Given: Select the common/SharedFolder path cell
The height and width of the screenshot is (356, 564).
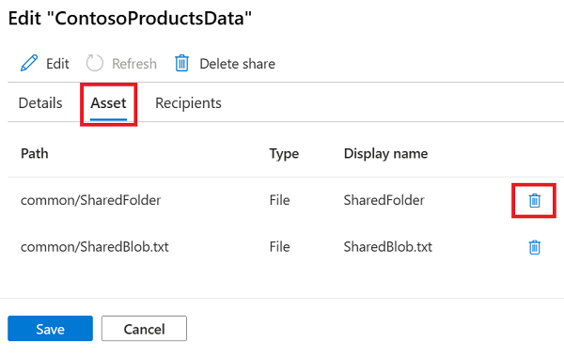Looking at the screenshot, I should tap(90, 200).
